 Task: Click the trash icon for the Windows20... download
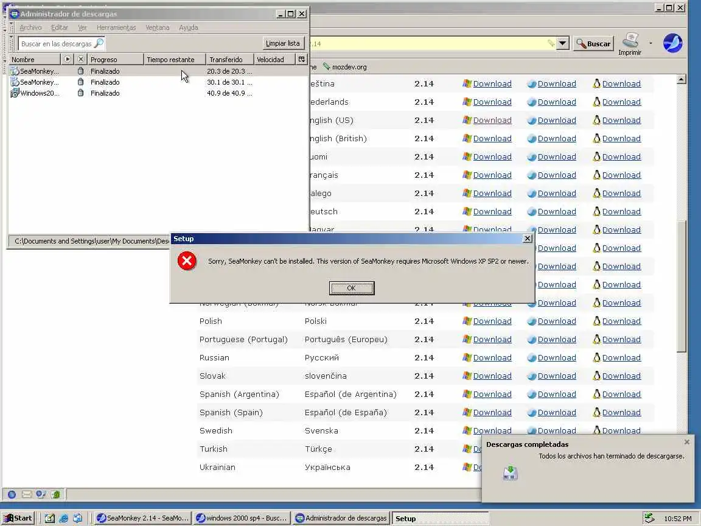tap(80, 93)
